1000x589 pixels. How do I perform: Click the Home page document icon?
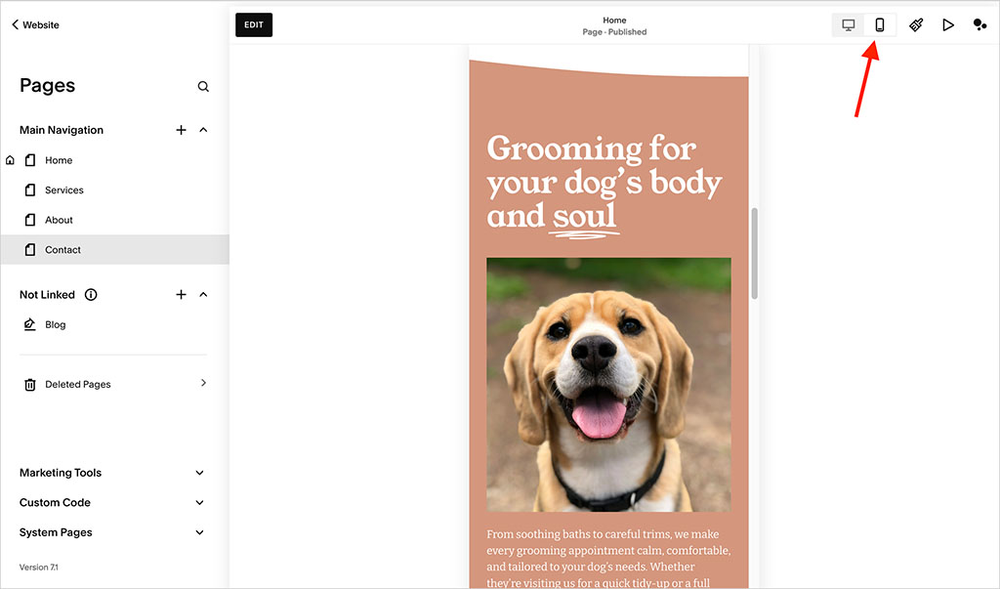[x=30, y=160]
